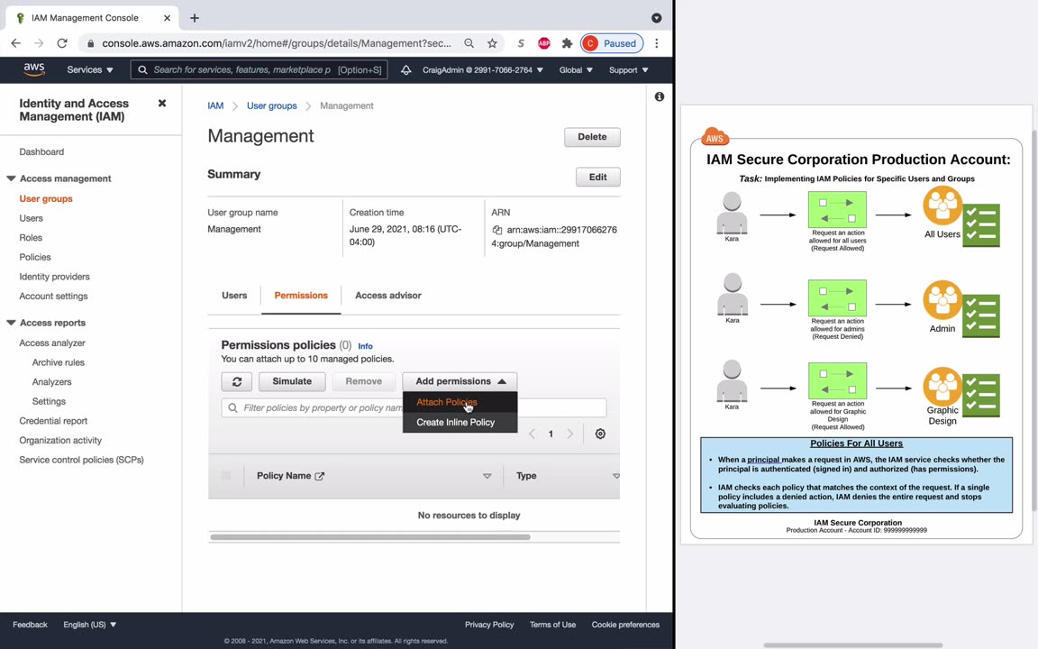Screen dimensions: 1038x649
Task: Bookmark this page with star icon
Action: tap(492, 43)
